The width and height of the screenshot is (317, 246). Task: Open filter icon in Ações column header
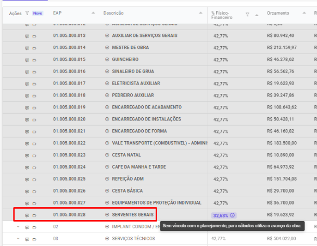27,13
